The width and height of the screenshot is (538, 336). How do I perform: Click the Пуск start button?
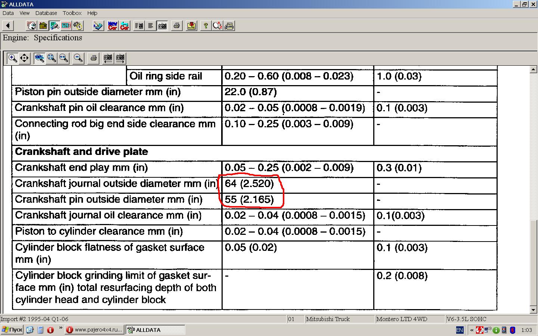(x=12, y=330)
